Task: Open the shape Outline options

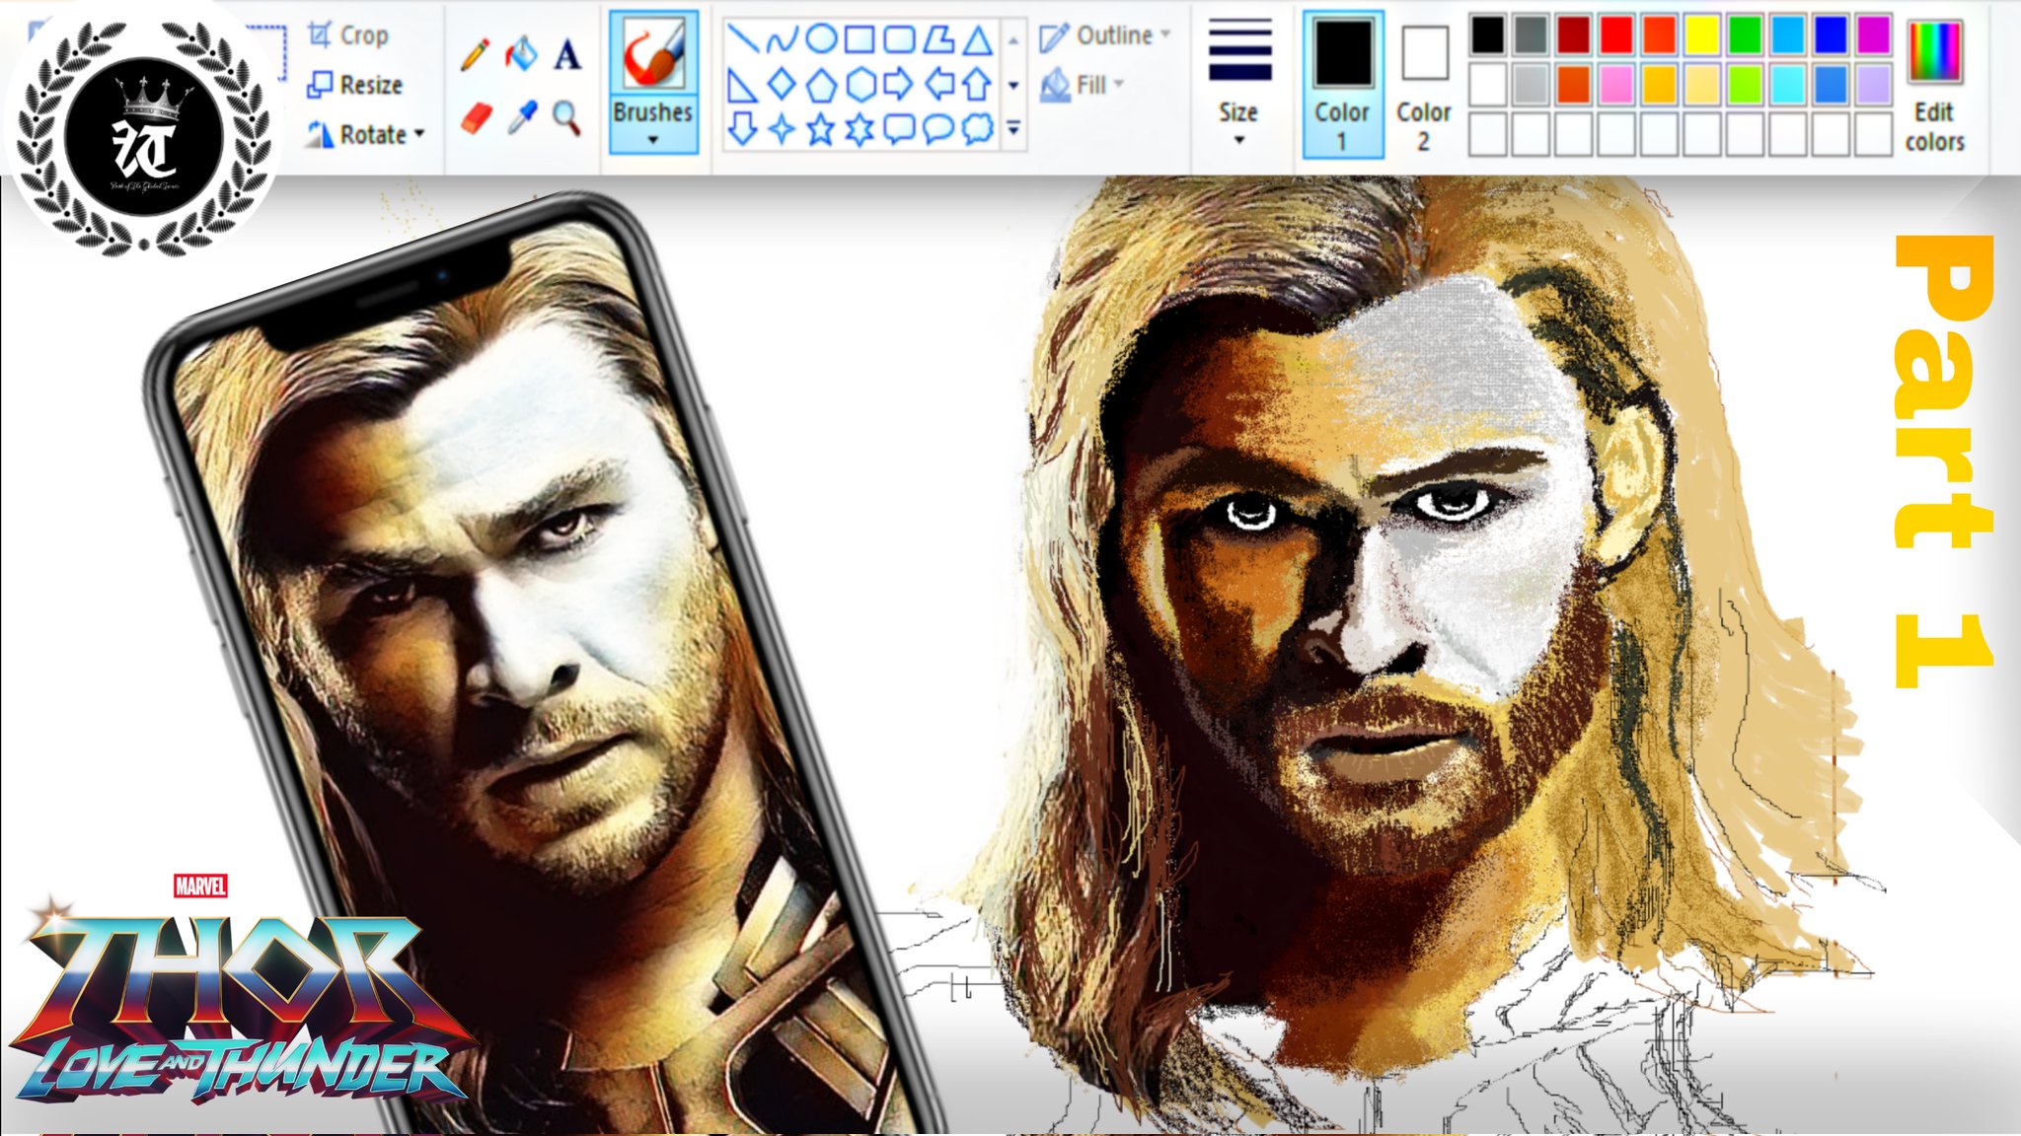Action: pos(1104,36)
